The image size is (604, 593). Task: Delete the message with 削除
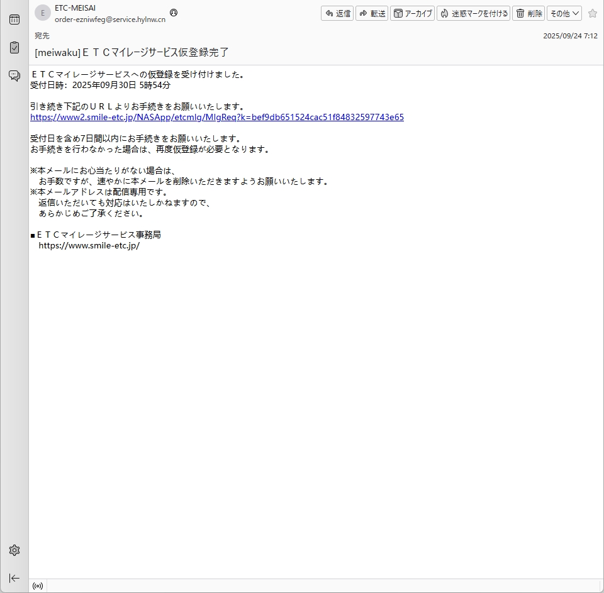(528, 13)
